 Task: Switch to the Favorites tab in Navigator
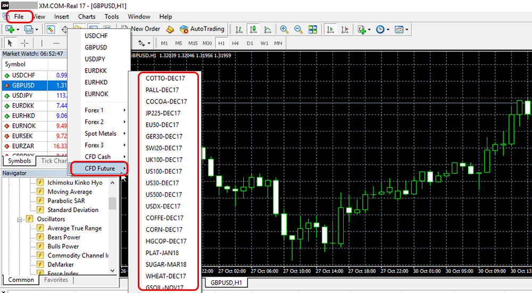(x=56, y=280)
